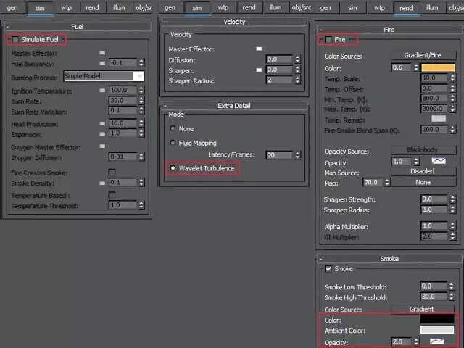Enable the Simulate Fuel checkbox

coord(15,38)
